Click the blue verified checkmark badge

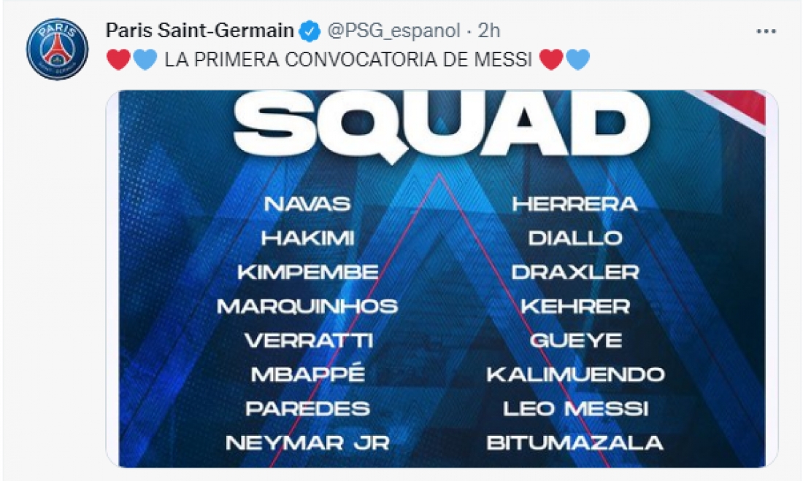[x=310, y=31]
